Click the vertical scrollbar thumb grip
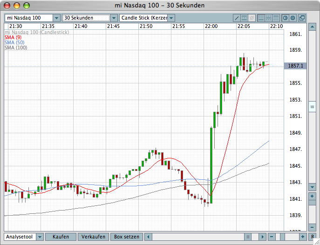Screen dimensions: 320x245 (x=312, y=107)
